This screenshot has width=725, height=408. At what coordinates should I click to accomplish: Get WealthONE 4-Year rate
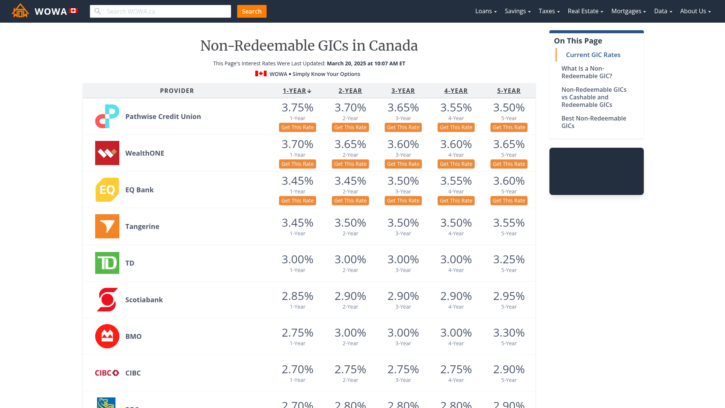[x=456, y=164]
